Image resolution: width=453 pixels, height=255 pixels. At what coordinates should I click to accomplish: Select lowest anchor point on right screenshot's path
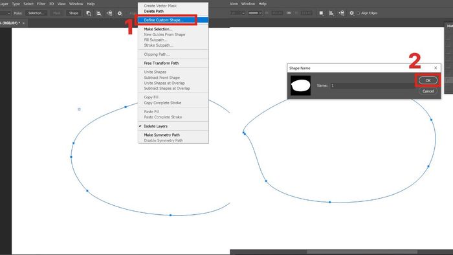[x=330, y=202]
